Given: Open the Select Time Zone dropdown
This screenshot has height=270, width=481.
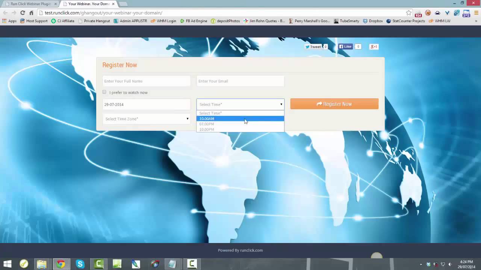Looking at the screenshot, I should (147, 119).
